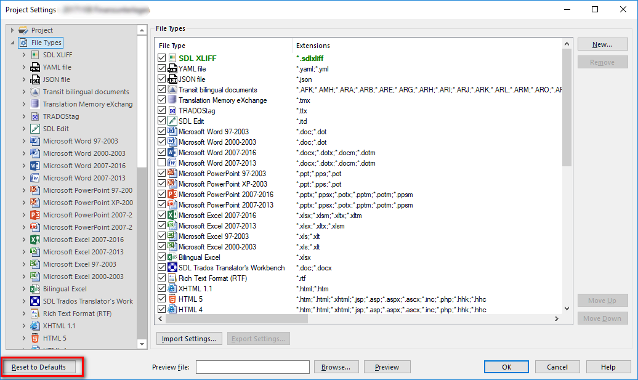The height and width of the screenshot is (380, 638).
Task: Click HTML 5 icon in file list
Action: (x=172, y=299)
